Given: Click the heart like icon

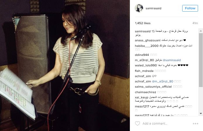Looking at the screenshot, I should pyautogui.click(x=137, y=123).
